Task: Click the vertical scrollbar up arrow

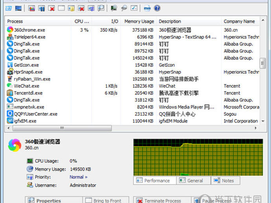Action: click(x=263, y=20)
